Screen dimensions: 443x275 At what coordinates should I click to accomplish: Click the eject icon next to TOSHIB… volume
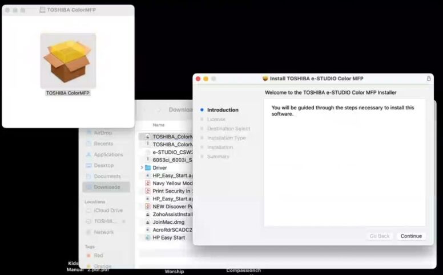tap(124, 221)
